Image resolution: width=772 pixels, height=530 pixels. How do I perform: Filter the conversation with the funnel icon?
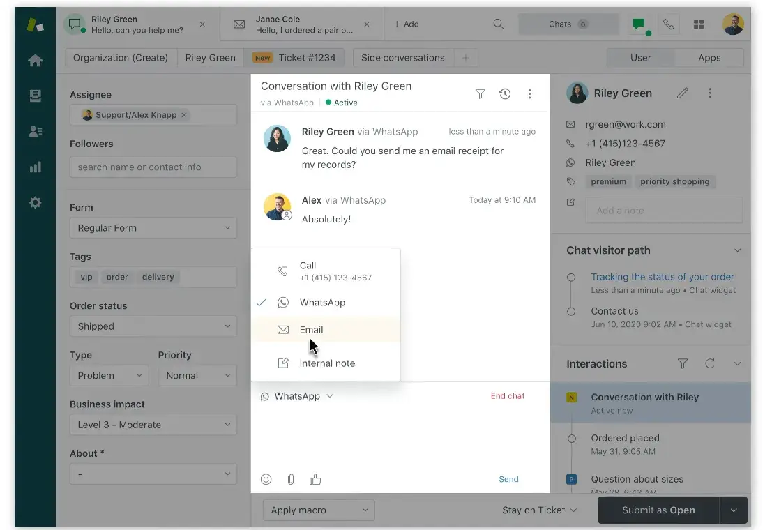[480, 93]
